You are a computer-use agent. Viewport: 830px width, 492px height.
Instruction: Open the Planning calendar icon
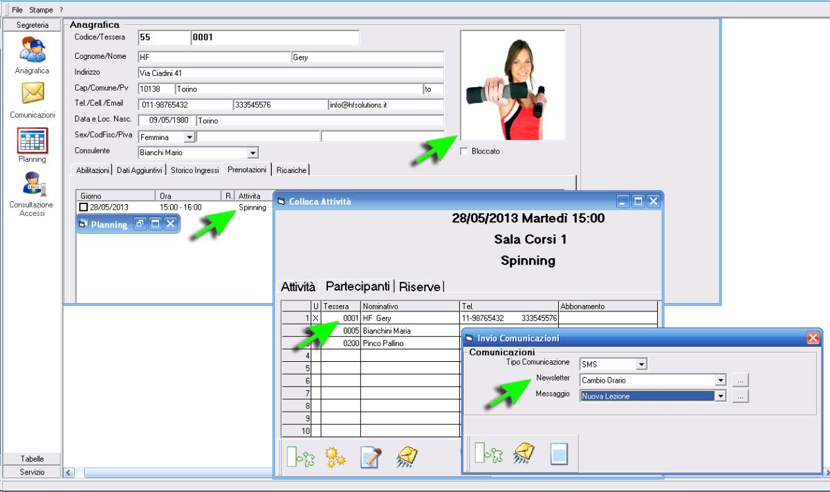click(x=32, y=140)
